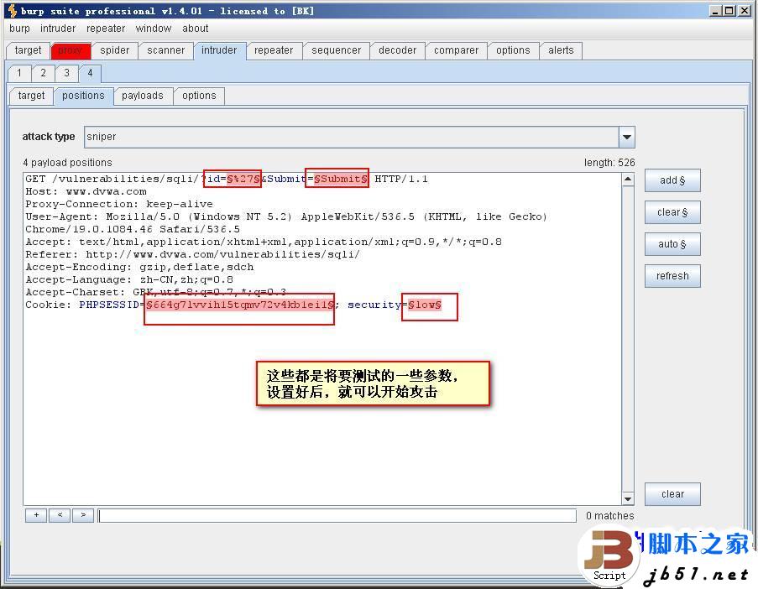Switch to the payloads tab
The height and width of the screenshot is (589, 758).
(x=143, y=96)
